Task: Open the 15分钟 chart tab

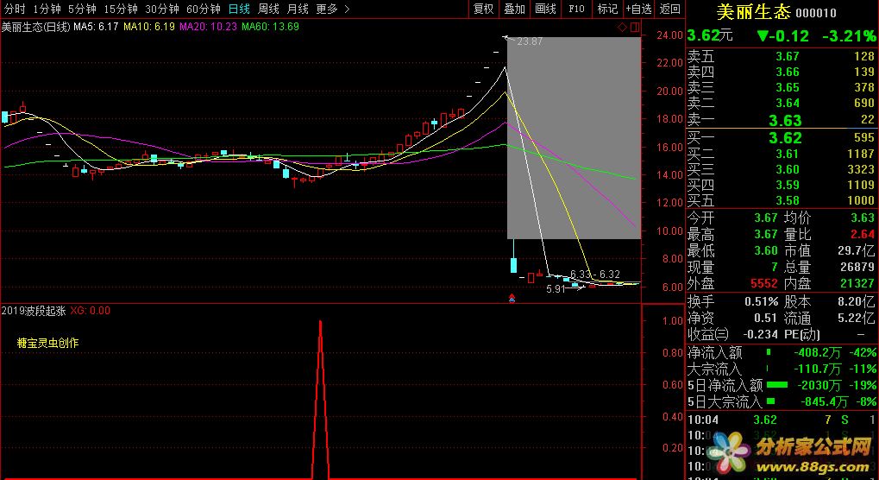Action: 121,9
